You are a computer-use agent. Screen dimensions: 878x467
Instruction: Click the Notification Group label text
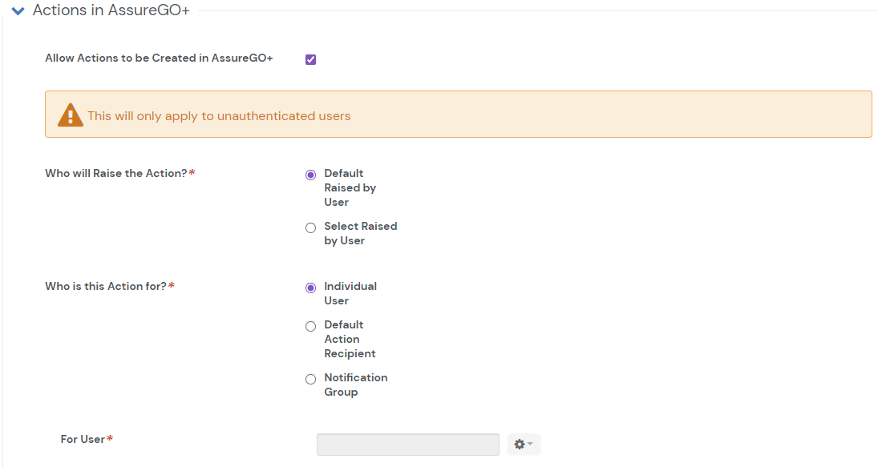[355, 384]
